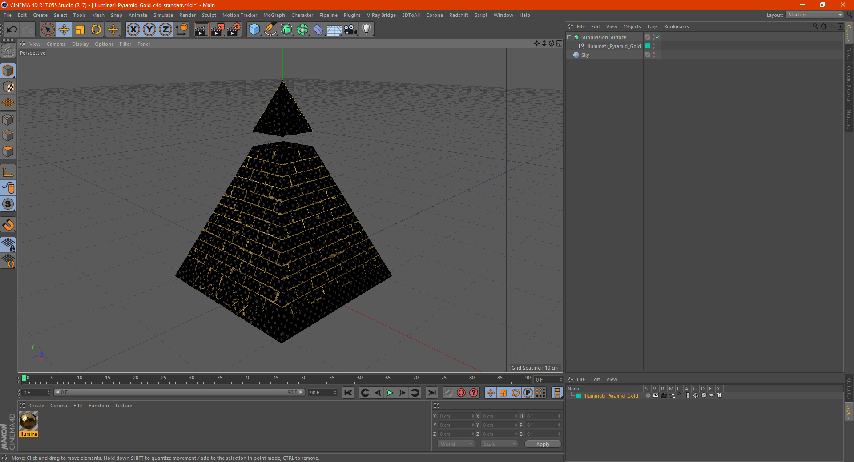Image resolution: width=854 pixels, height=462 pixels.
Task: Go to the start of animation
Action: (x=348, y=393)
